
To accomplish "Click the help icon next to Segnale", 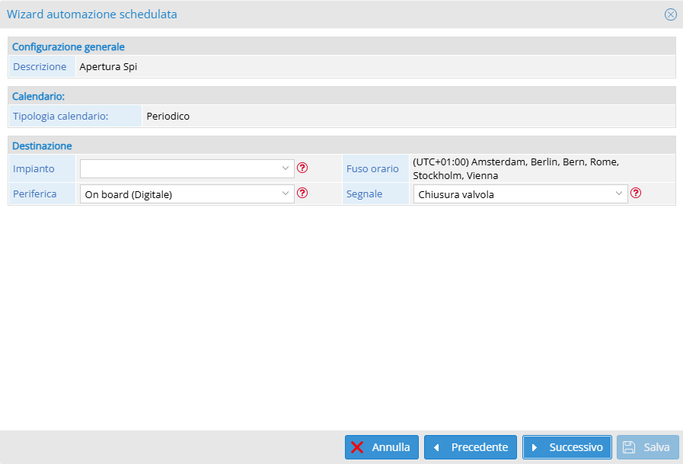I will (636, 193).
